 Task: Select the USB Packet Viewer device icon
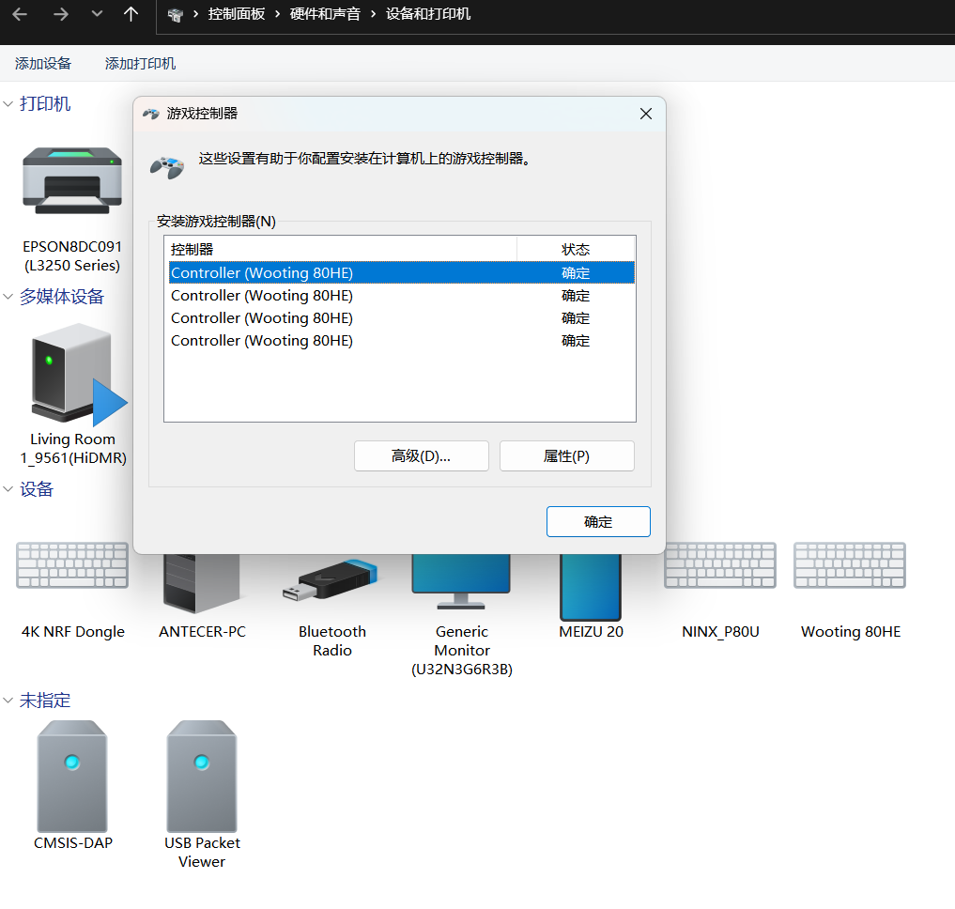click(202, 777)
